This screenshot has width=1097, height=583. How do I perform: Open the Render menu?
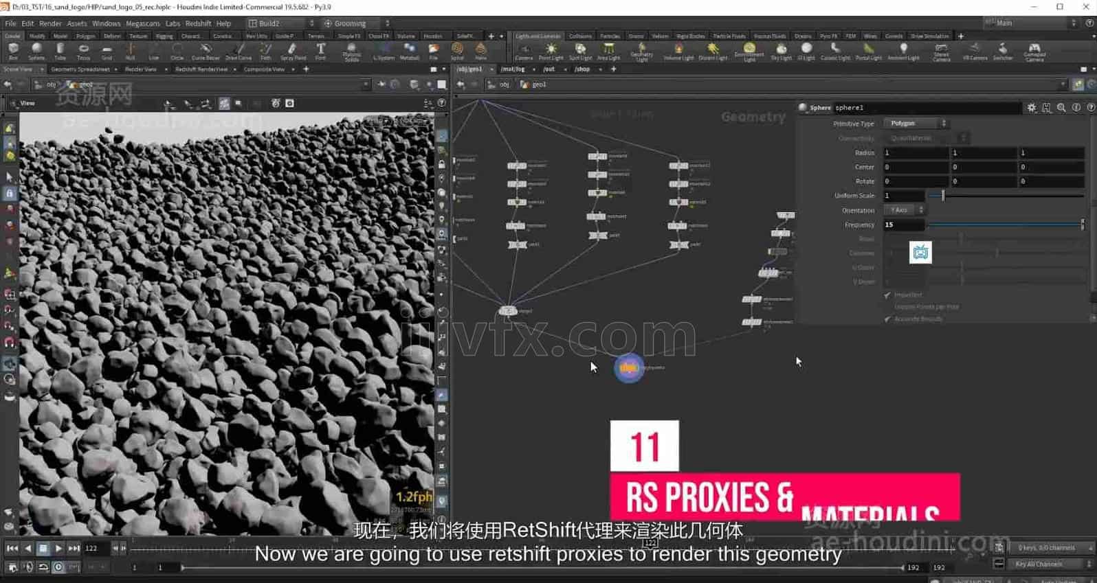pos(50,23)
